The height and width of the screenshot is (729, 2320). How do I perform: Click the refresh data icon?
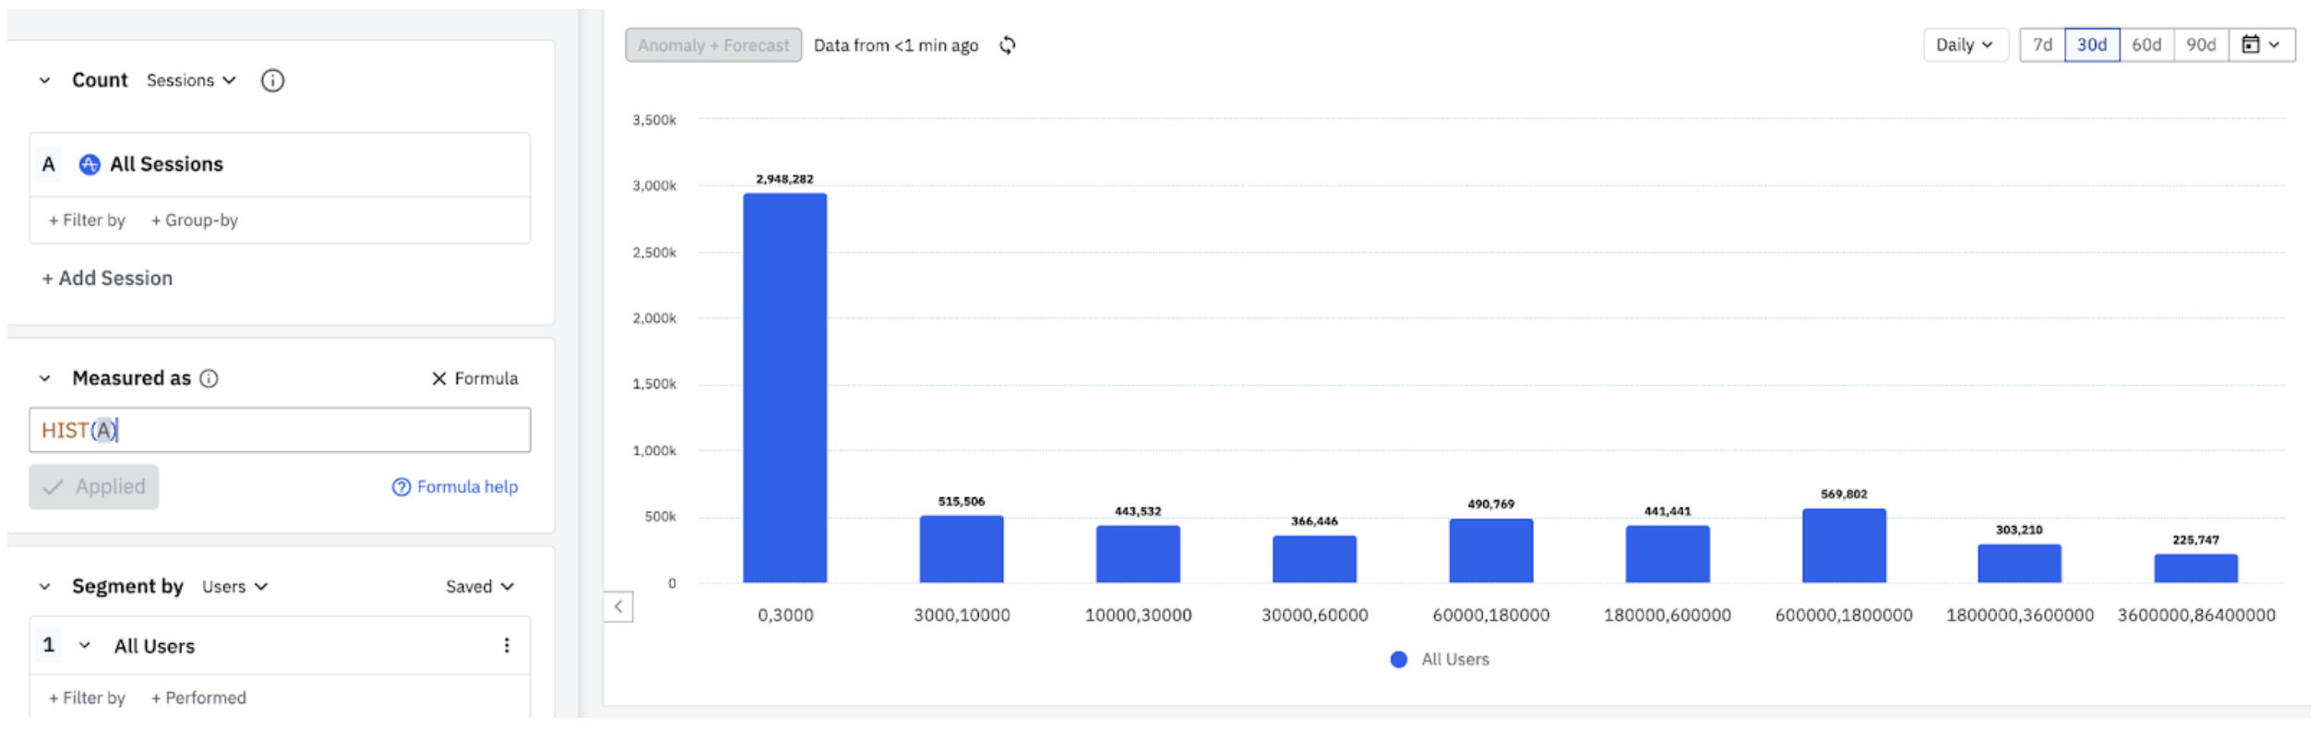[x=1007, y=45]
